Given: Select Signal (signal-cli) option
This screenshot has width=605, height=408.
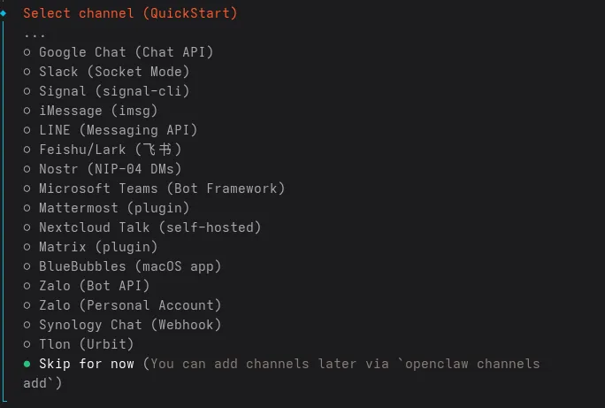Looking at the screenshot, I should pos(113,91).
